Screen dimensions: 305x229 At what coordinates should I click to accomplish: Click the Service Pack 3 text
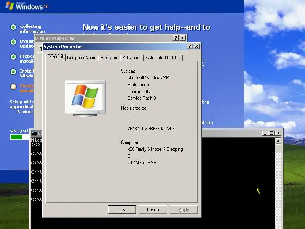tap(141, 98)
